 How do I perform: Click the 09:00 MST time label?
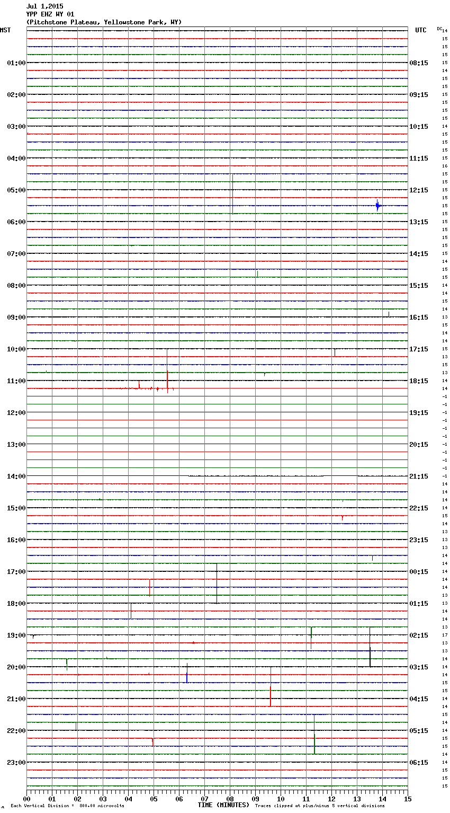[x=16, y=317]
